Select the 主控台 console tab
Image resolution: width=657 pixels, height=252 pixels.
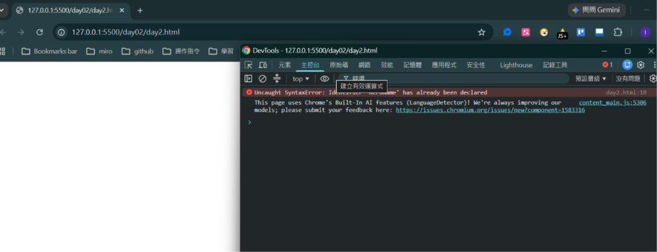[x=310, y=65]
